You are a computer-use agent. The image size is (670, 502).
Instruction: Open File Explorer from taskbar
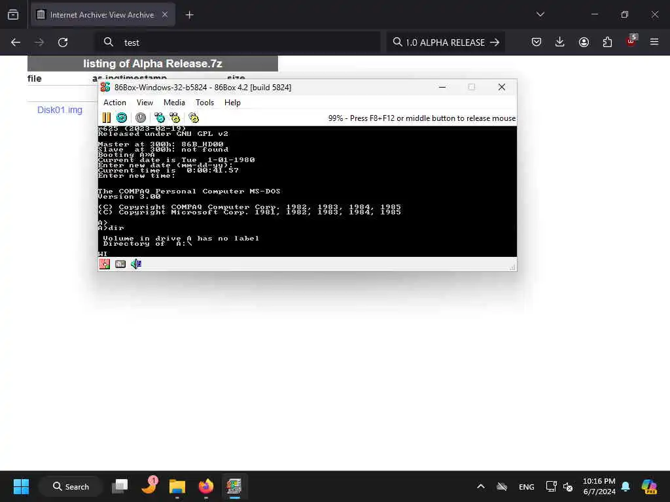(x=177, y=486)
